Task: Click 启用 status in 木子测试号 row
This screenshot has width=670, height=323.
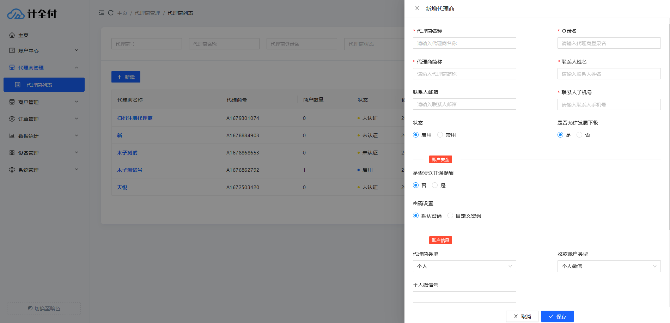Action: (x=367, y=170)
